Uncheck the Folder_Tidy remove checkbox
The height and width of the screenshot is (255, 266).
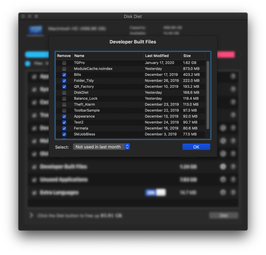point(64,81)
